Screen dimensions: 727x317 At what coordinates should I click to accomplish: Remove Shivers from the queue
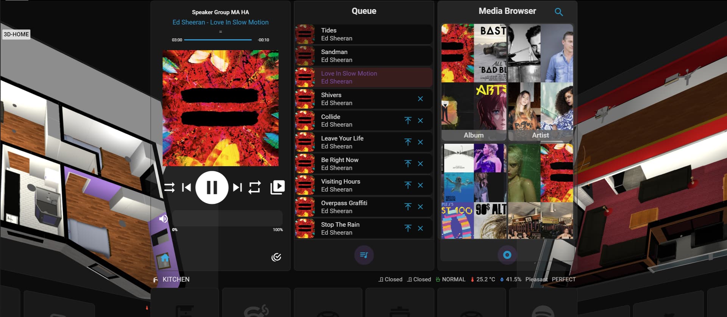pyautogui.click(x=420, y=99)
